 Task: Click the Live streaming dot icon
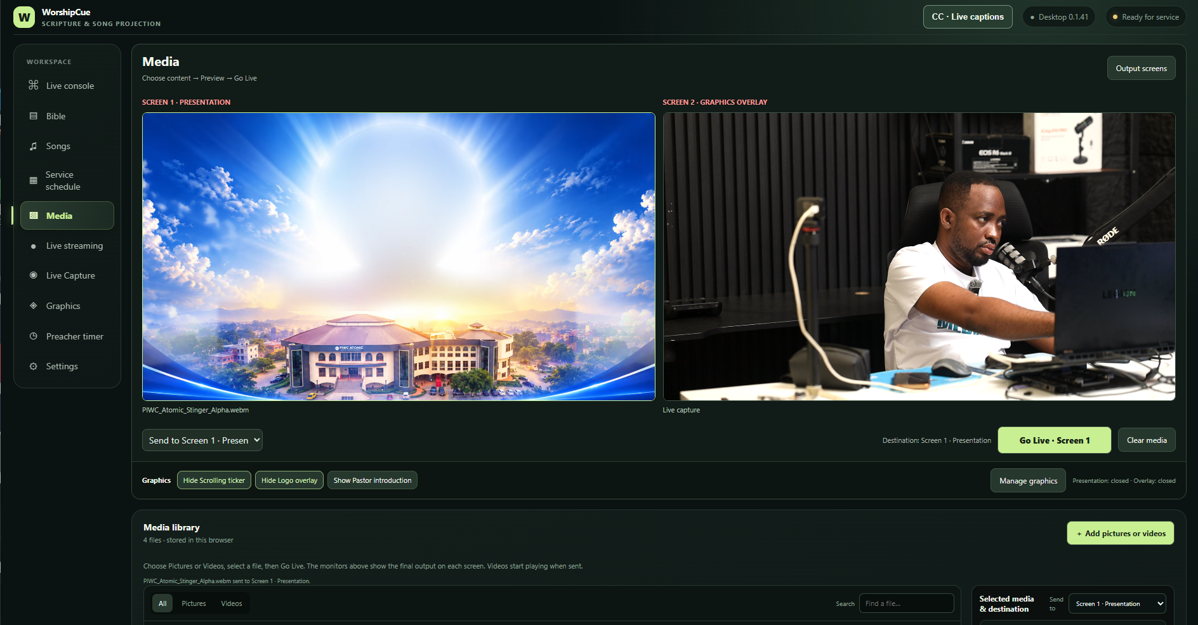point(34,246)
